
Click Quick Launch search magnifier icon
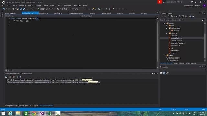pyautogui.click(x=192, y=2)
